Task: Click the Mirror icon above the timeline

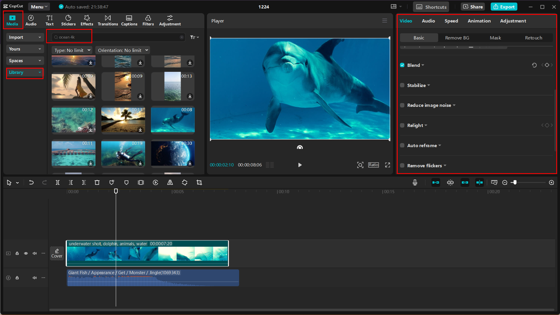Action: [x=170, y=182]
